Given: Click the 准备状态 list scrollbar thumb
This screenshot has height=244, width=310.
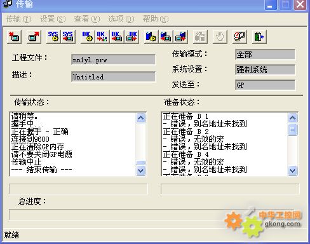Looking at the screenshot, I should (x=293, y=130).
